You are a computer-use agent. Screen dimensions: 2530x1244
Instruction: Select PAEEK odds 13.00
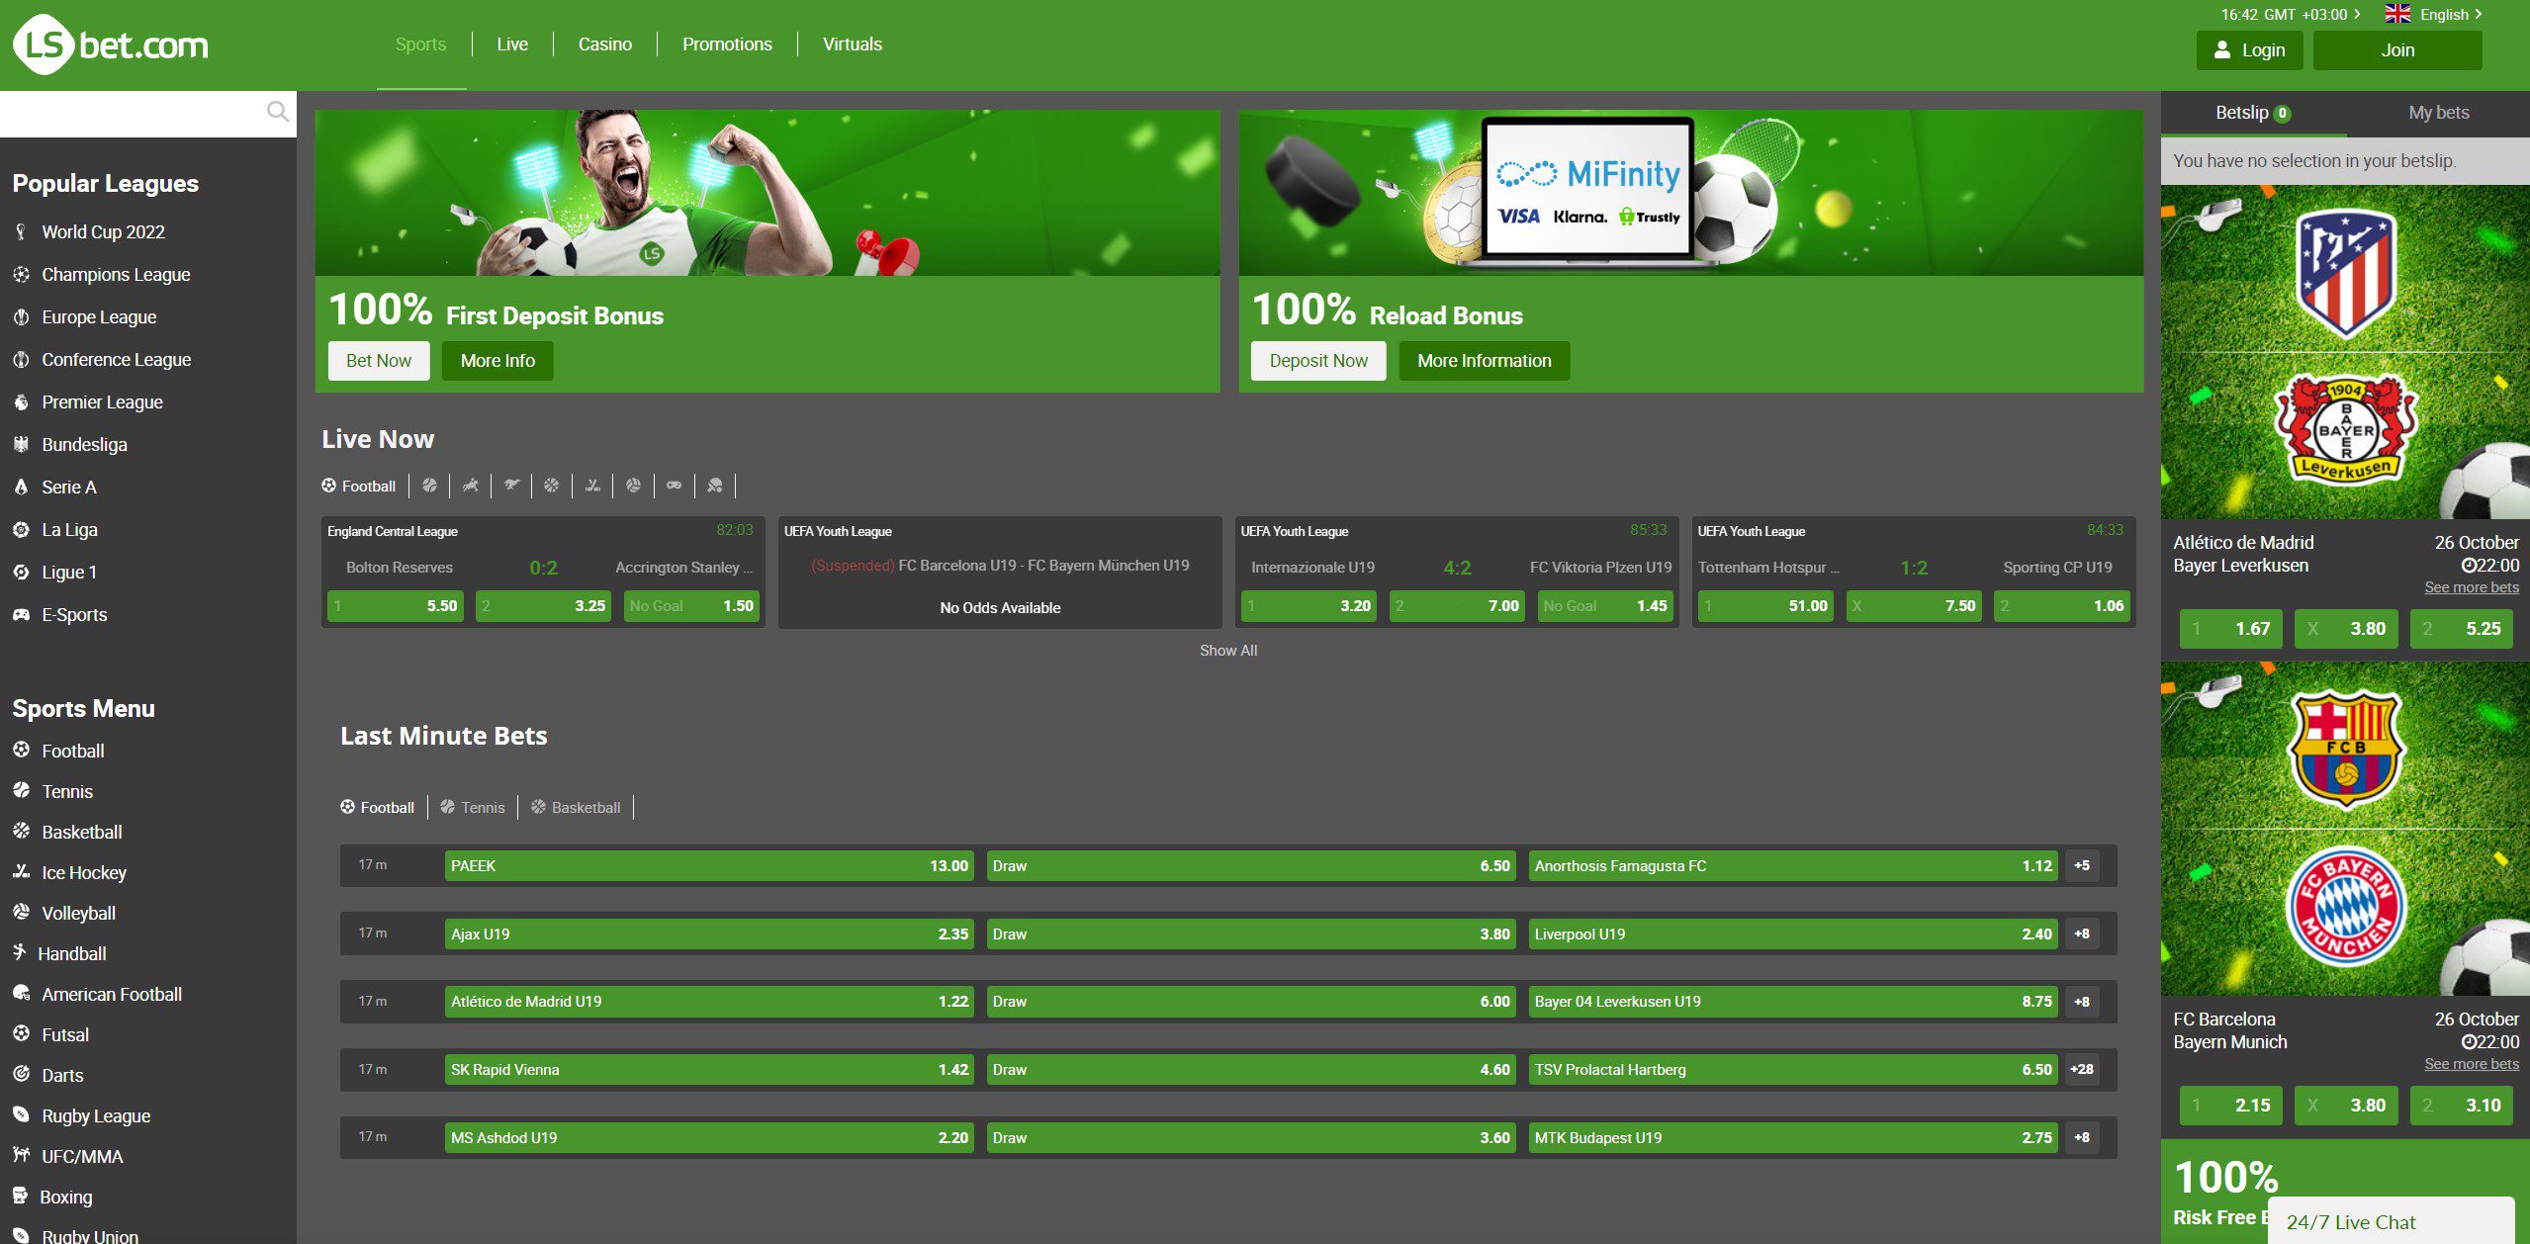click(x=709, y=865)
